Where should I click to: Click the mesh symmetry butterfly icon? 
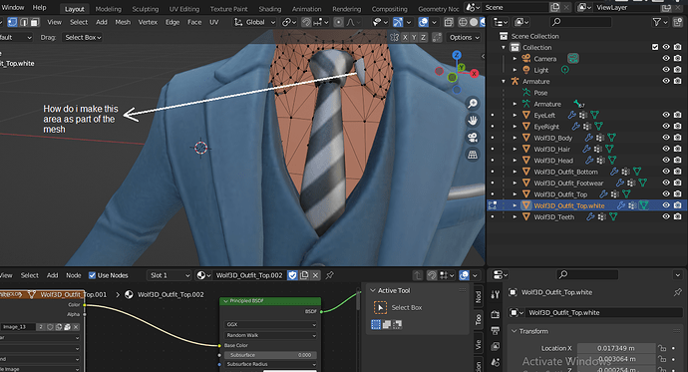[x=394, y=37]
